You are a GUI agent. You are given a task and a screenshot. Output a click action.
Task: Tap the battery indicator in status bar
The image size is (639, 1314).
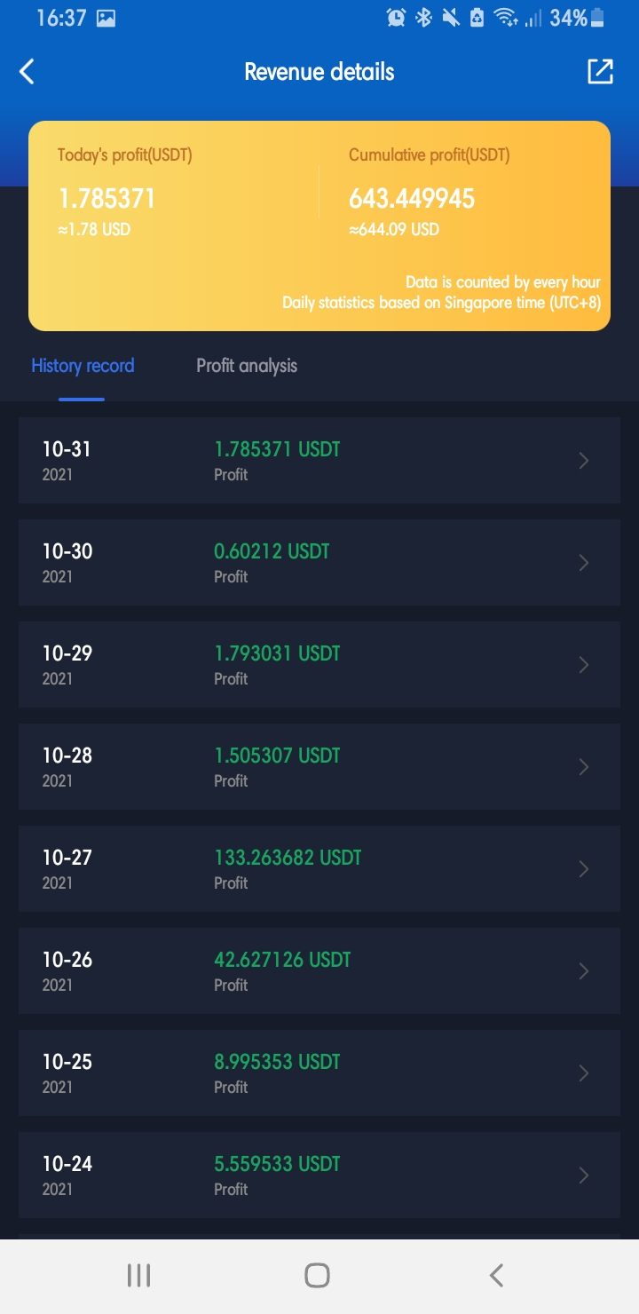[597, 17]
